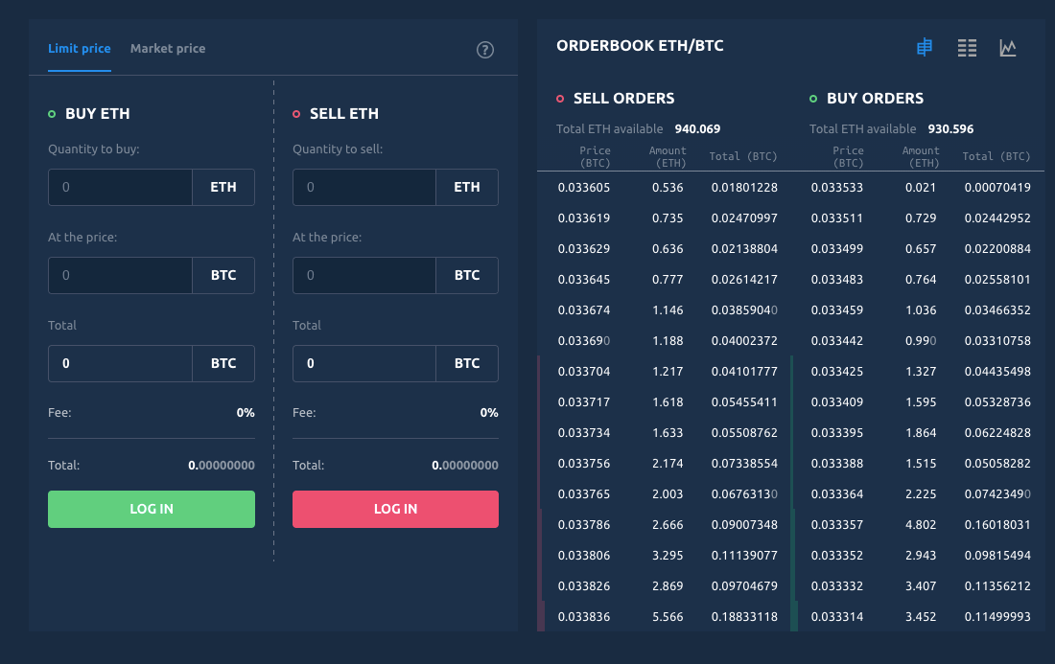Select buy order at price 0.033499

point(918,249)
